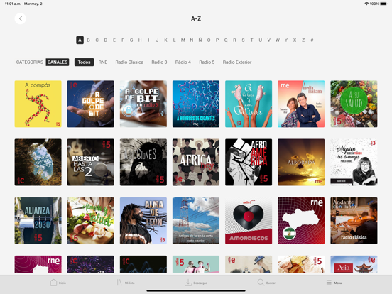
Task: Open the Radio Clásica forest cover program
Action: pyautogui.click(x=38, y=162)
